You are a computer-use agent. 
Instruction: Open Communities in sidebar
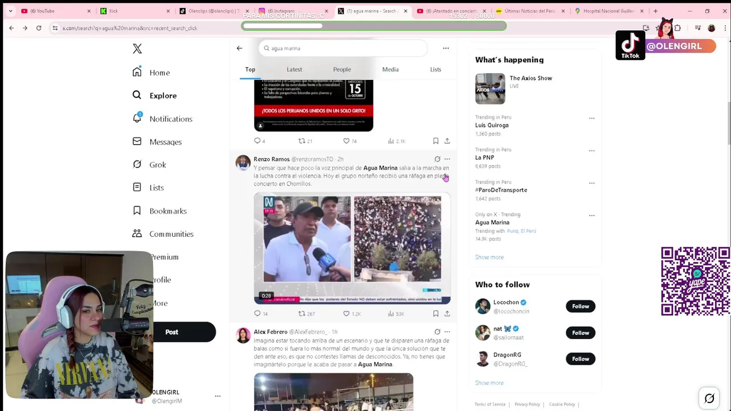163,233
